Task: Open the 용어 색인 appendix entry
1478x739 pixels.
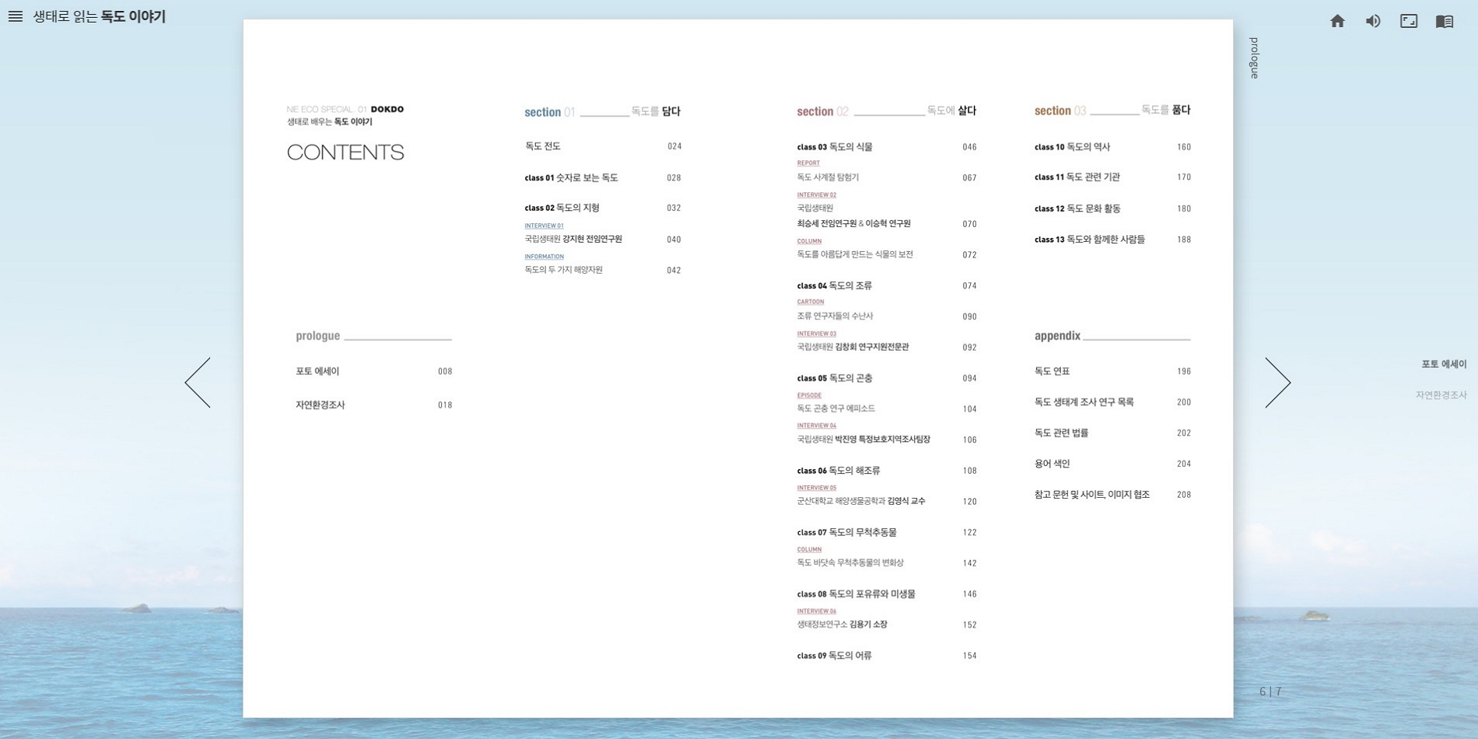Action: coord(1052,464)
